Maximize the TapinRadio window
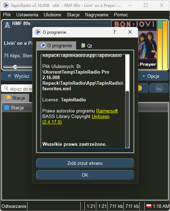This screenshot has height=211, width=170. [146, 6]
